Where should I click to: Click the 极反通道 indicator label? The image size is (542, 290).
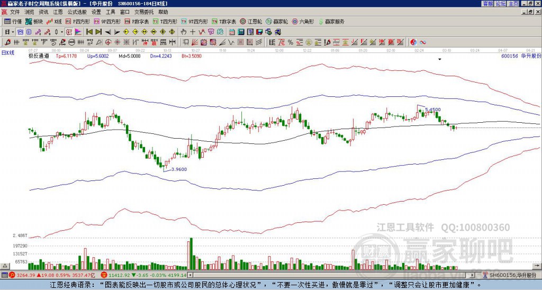click(x=39, y=56)
